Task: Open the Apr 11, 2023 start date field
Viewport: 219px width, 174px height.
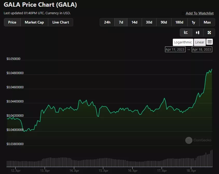Action: pos(175,49)
